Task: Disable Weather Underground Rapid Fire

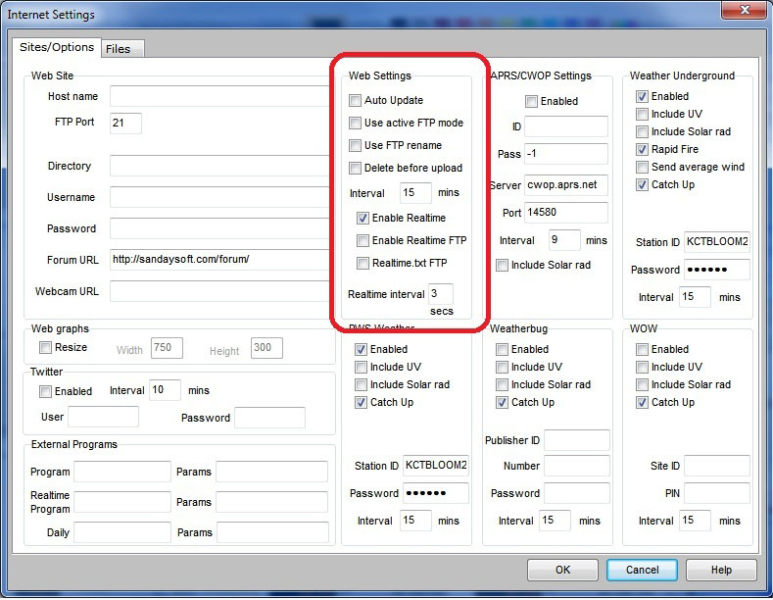Action: pos(642,150)
